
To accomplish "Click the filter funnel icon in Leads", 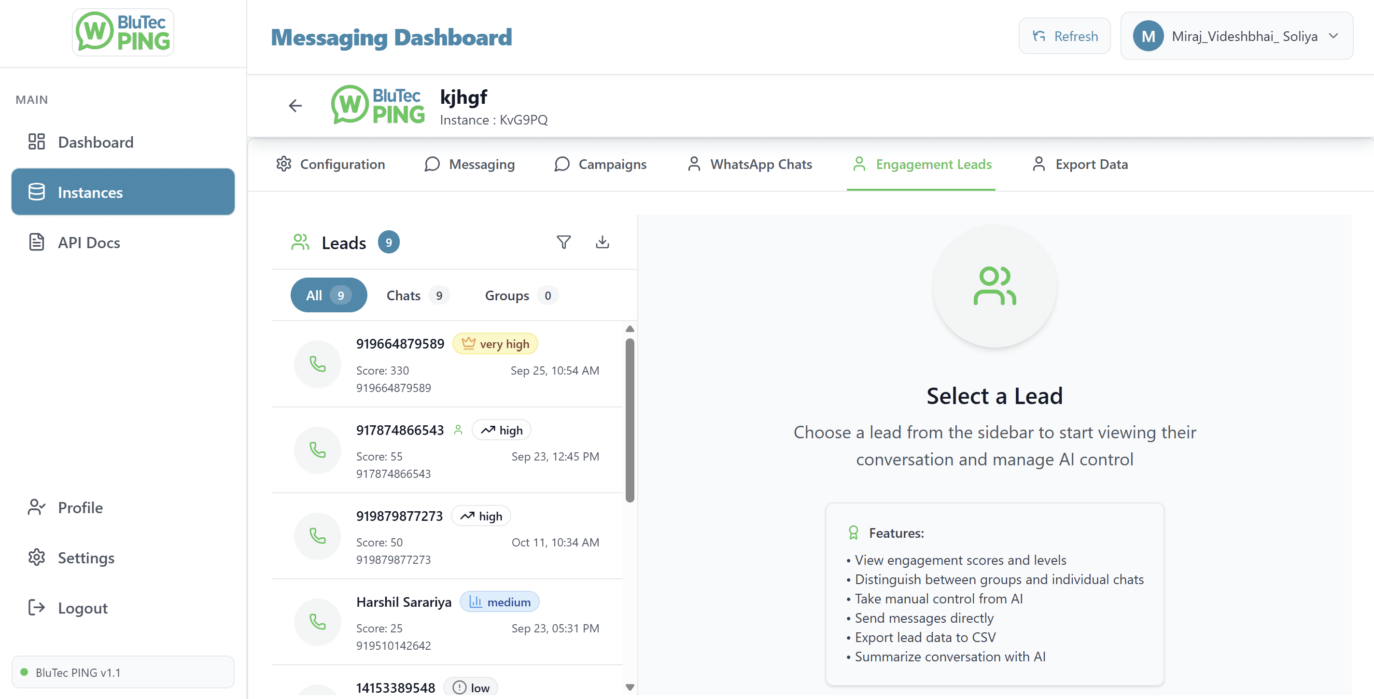I will pyautogui.click(x=563, y=243).
